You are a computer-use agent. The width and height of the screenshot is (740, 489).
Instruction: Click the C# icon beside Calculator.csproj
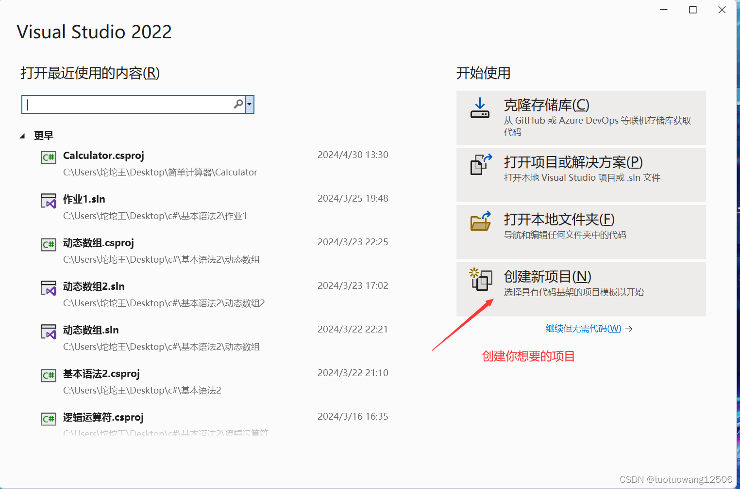pos(49,158)
